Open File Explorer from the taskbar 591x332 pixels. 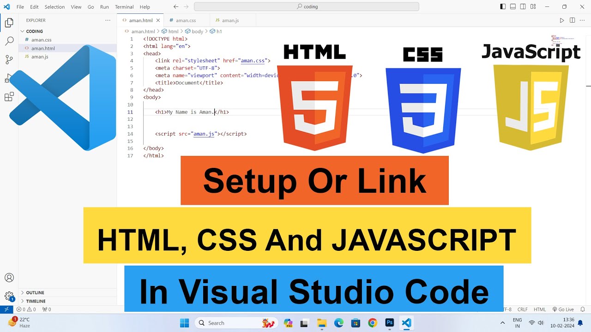[x=322, y=323]
